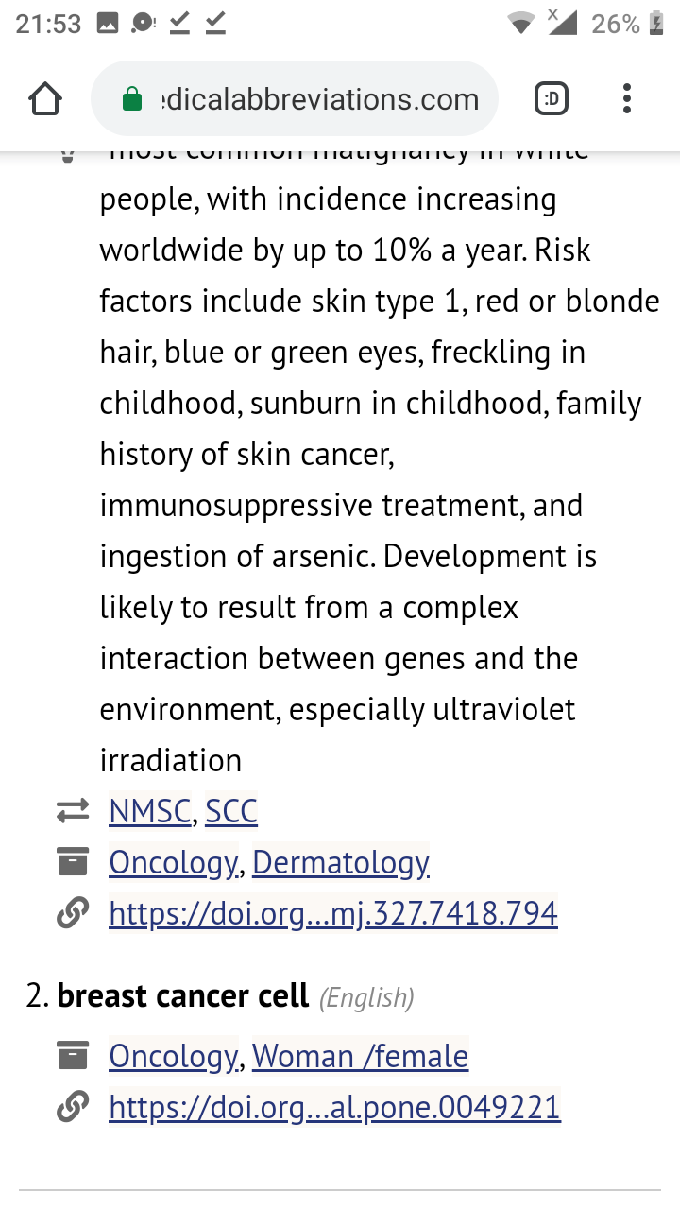Open Chrome three-dot overflow menu
Viewport: 680px width, 1210px height.
[x=627, y=98]
